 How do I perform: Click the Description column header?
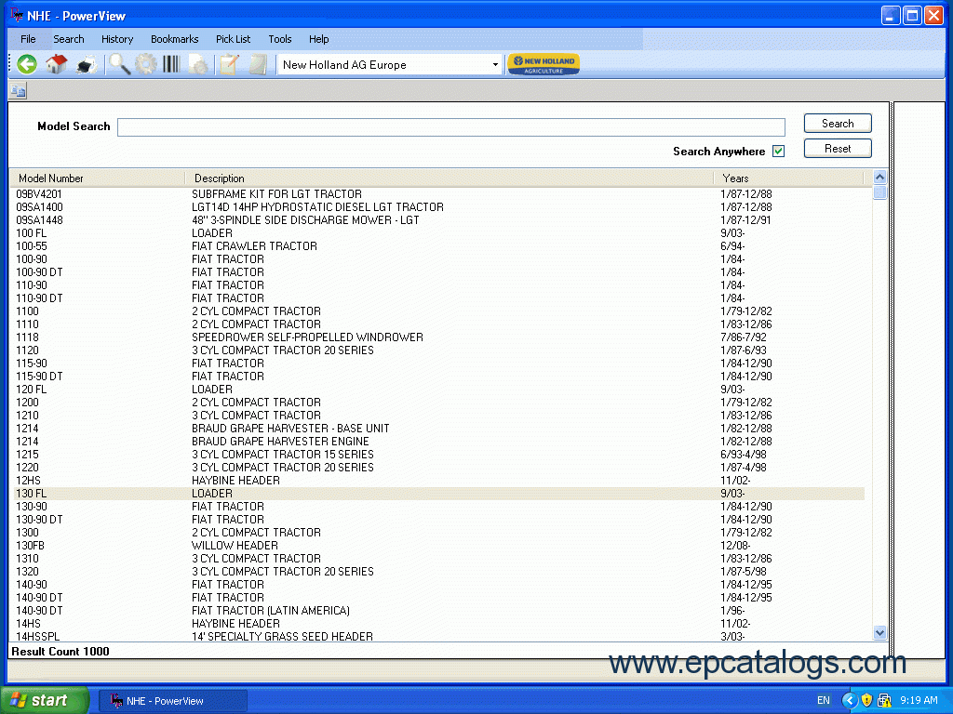click(x=450, y=178)
